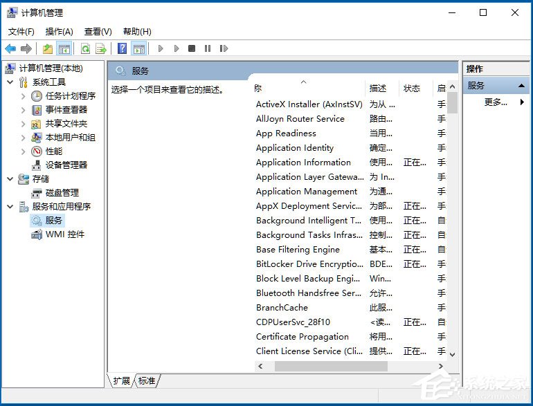Click the horizontal scrollbar left arrow
This screenshot has height=406, width=533.
[x=260, y=366]
